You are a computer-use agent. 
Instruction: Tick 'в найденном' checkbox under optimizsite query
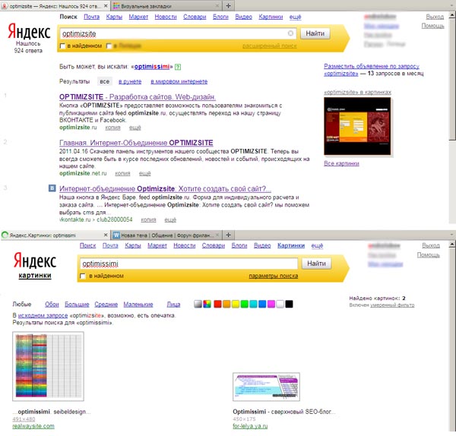point(62,46)
